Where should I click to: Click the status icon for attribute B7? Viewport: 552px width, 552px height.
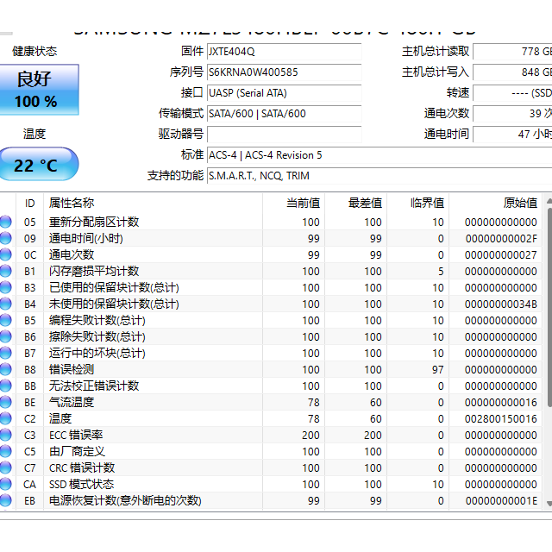(6, 353)
